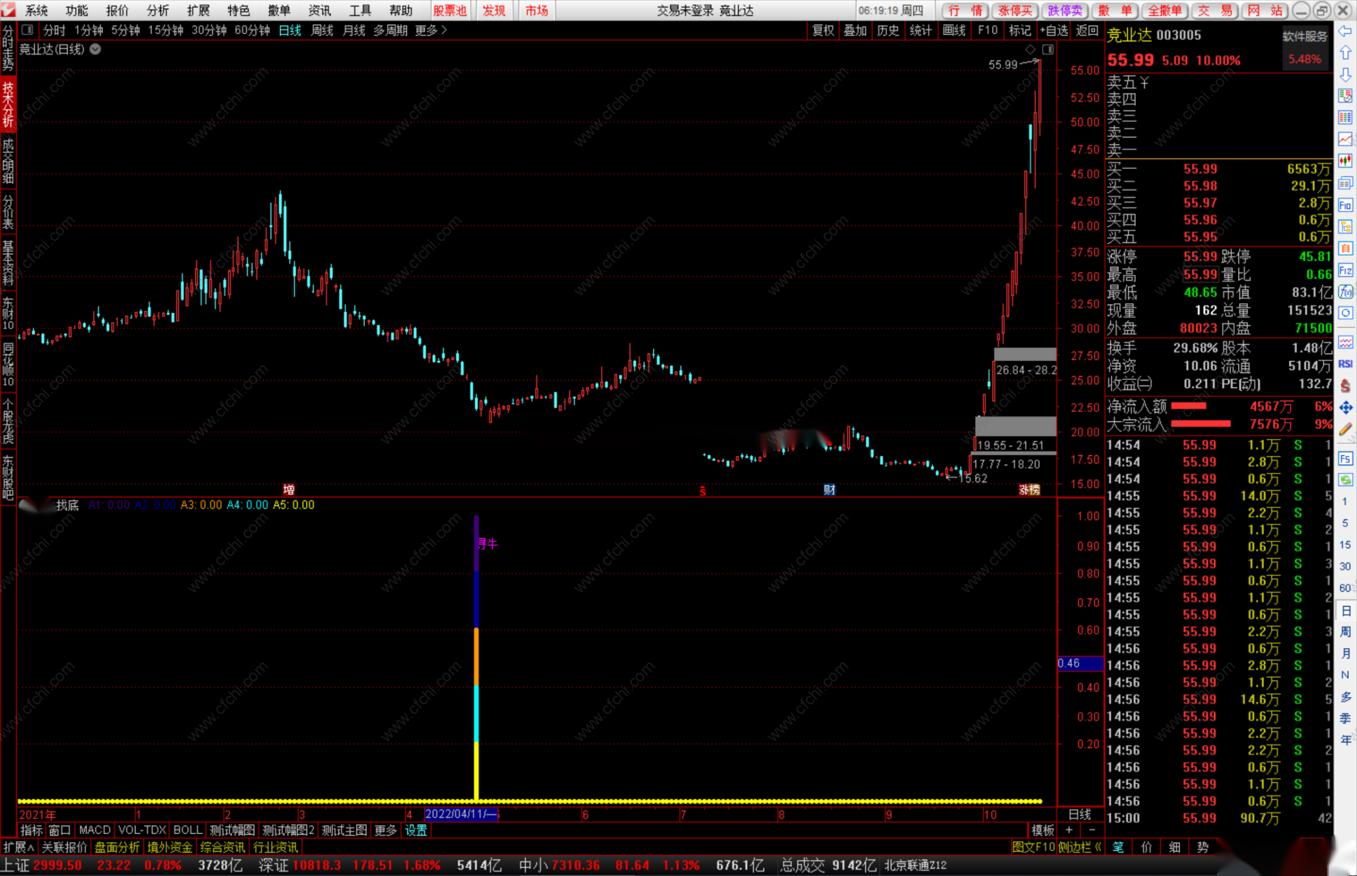The width and height of the screenshot is (1357, 876).
Task: Click the blue left arrow back icon
Action: click(1345, 31)
